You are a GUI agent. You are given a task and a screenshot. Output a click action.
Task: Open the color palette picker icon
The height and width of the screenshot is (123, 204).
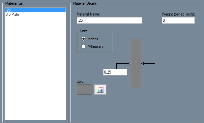(x=100, y=90)
